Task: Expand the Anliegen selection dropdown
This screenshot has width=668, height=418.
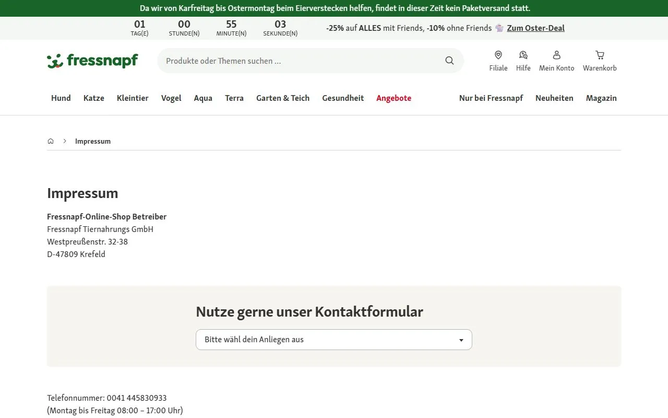Action: pyautogui.click(x=333, y=340)
